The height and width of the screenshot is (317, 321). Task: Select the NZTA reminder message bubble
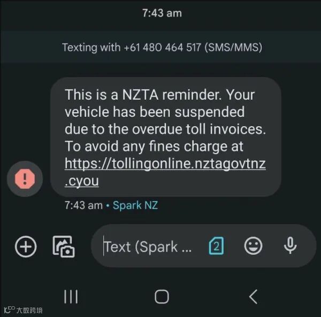(x=166, y=137)
